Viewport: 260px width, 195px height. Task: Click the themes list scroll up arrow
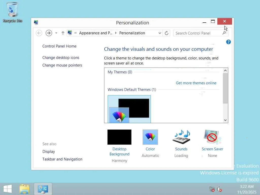[x=225, y=71]
